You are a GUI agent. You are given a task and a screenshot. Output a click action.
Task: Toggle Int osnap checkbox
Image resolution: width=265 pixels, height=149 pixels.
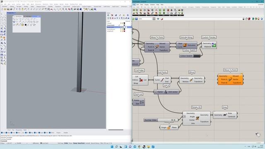[26, 133]
